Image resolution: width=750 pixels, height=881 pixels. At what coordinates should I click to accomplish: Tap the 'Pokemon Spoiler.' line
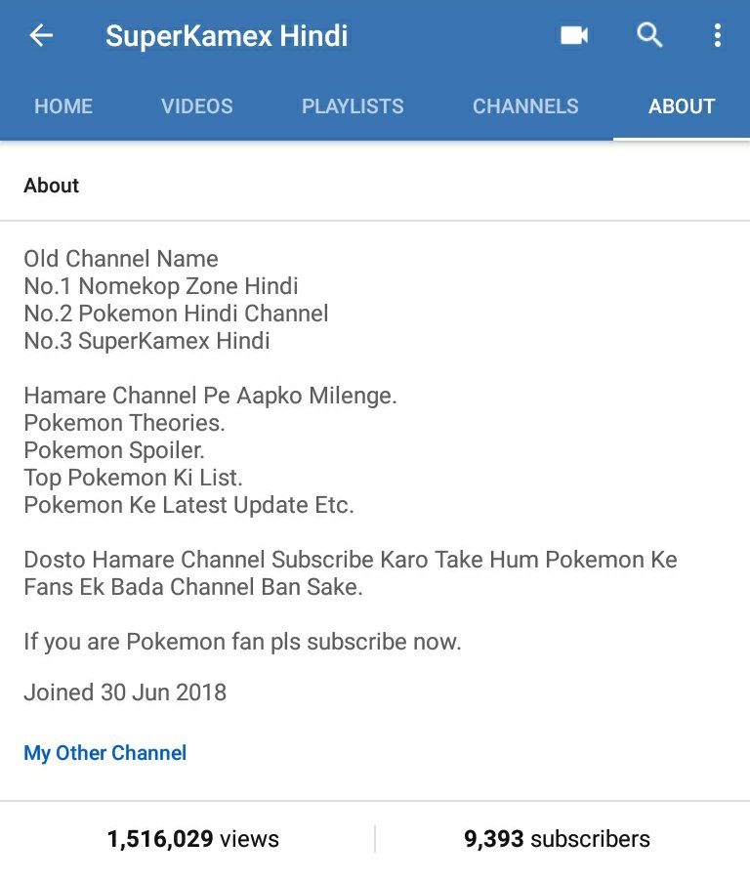[x=114, y=450]
